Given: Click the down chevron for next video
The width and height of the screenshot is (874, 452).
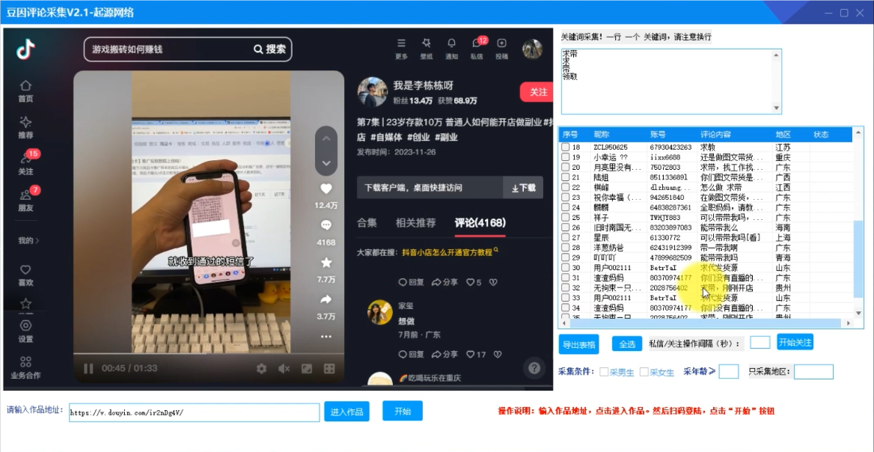Looking at the screenshot, I should (326, 163).
